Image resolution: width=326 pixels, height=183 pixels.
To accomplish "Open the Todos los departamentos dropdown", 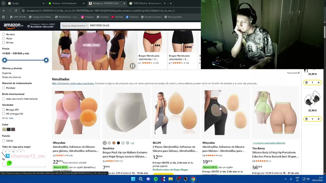I will [74, 25].
